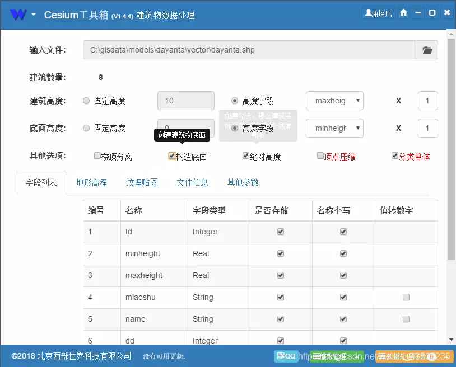Click the base height multiplier field
The width and height of the screenshot is (456, 367).
tap(428, 128)
